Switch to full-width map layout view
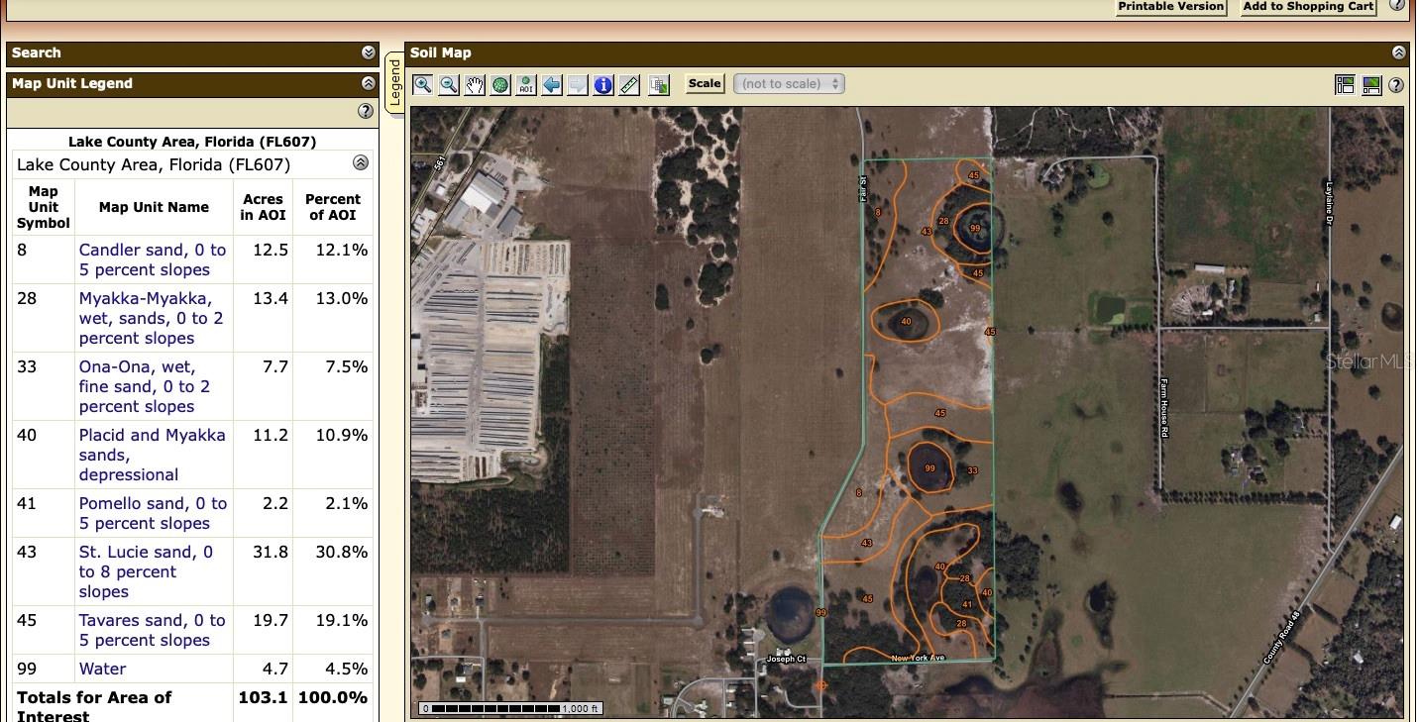Image resolution: width=1419 pixels, height=722 pixels. point(1371,85)
